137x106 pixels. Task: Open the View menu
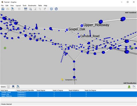coord(12,5)
